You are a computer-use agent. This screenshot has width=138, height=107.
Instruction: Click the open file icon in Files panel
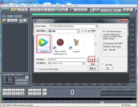pos(4,21)
